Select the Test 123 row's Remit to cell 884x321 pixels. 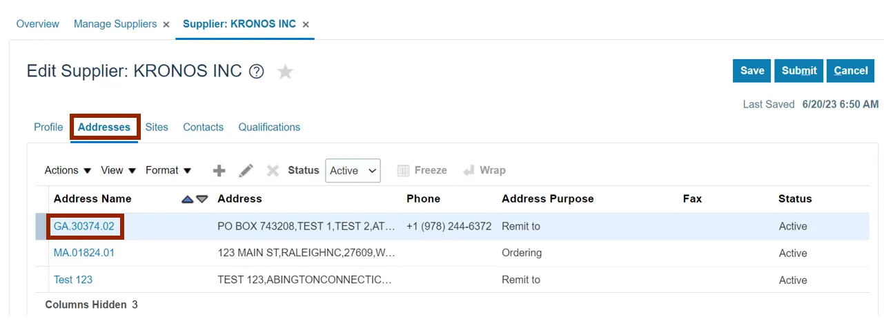pos(521,280)
